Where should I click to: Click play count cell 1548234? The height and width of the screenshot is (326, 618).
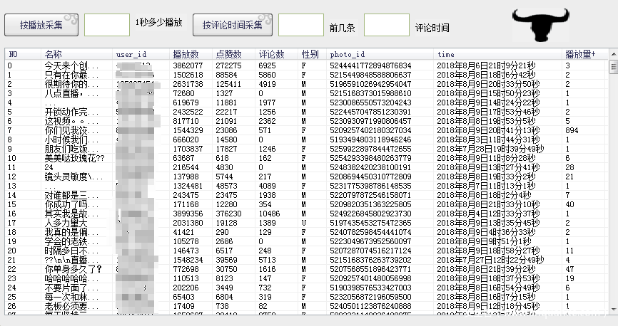[188, 260]
